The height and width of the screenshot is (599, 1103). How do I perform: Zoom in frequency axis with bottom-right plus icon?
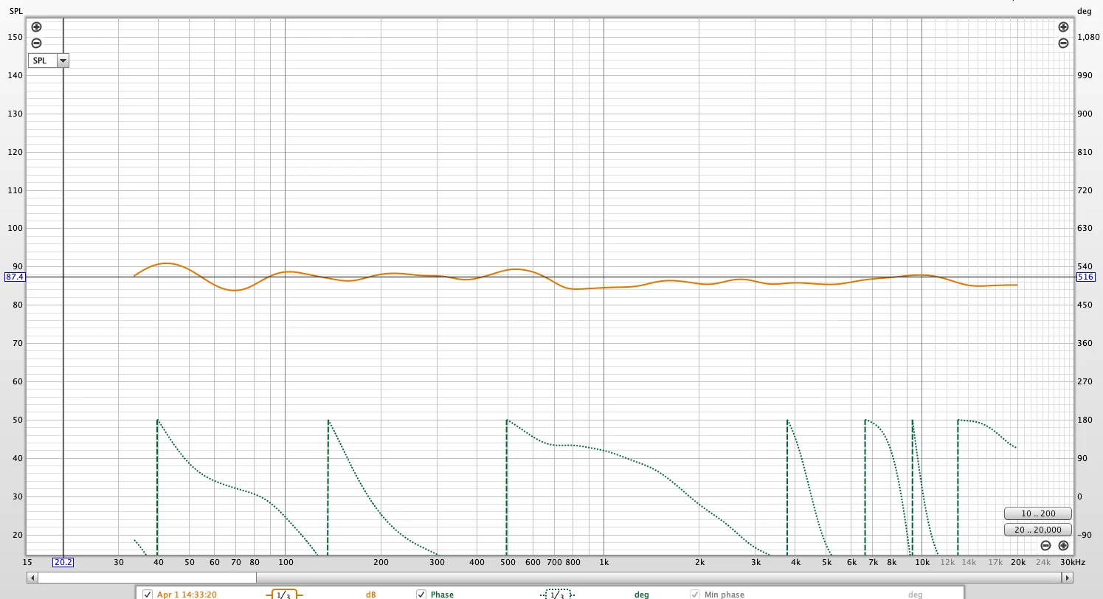(1063, 546)
